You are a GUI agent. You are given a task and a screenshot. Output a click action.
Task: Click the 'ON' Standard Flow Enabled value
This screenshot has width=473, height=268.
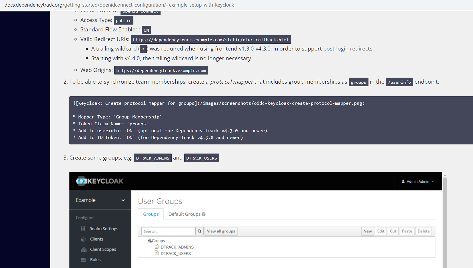tap(146, 30)
